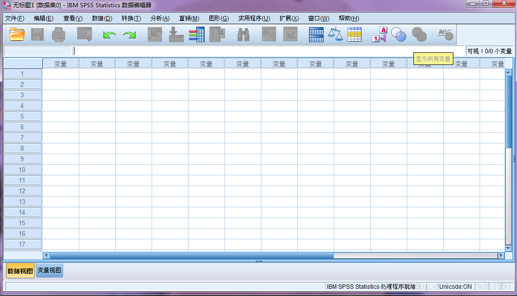517x296 pixels.
Task: Select row header 3
Action: click(x=22, y=95)
